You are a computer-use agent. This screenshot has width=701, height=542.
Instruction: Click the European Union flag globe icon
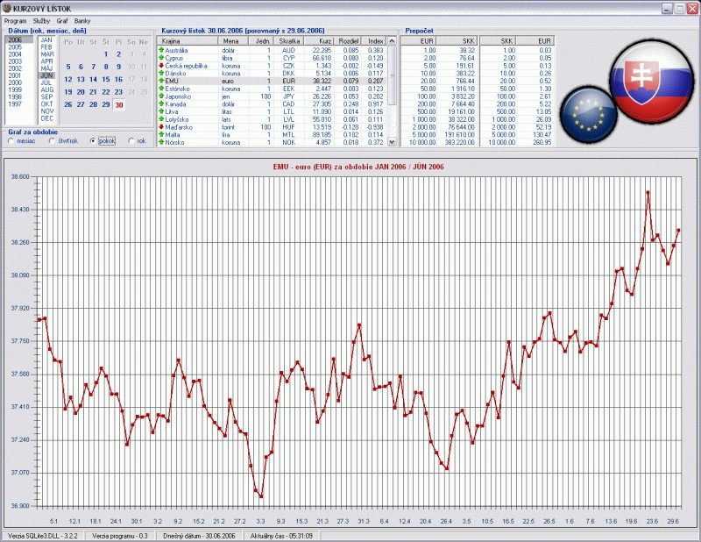point(588,114)
